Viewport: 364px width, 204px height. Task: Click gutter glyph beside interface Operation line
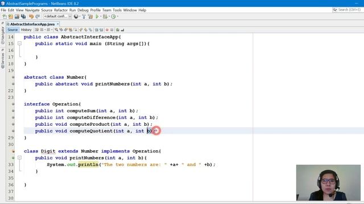pos(13,104)
